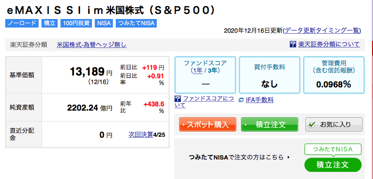Click the external link icon beside IFA手数料
Image resolution: width=373 pixels, height=179 pixels.
(241, 100)
